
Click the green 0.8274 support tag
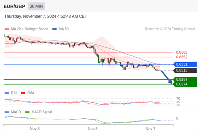tap(185, 84)
